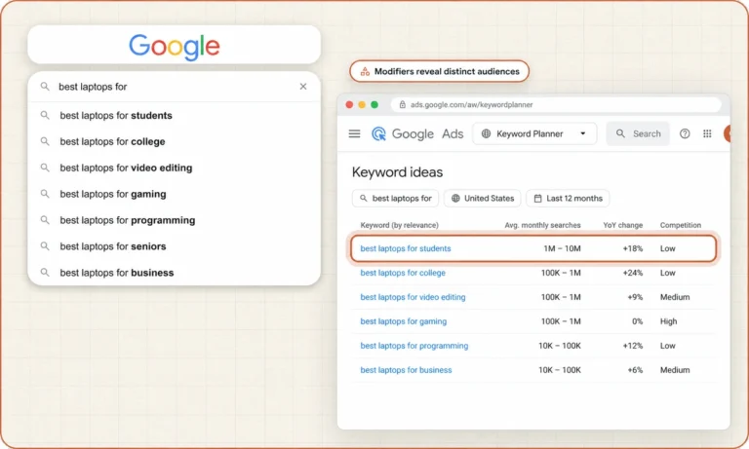Screen dimensions: 749x449
Task: Clear the Google search box with X
Action: [303, 87]
